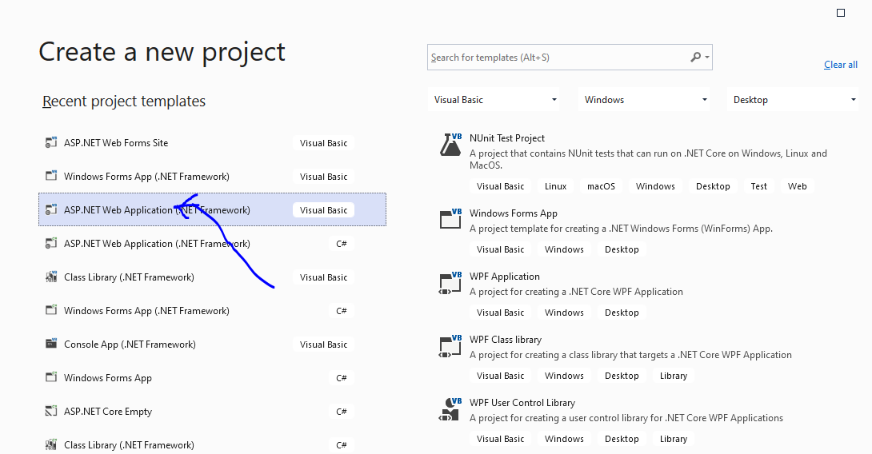Select WPF User Control Library title

click(x=522, y=403)
